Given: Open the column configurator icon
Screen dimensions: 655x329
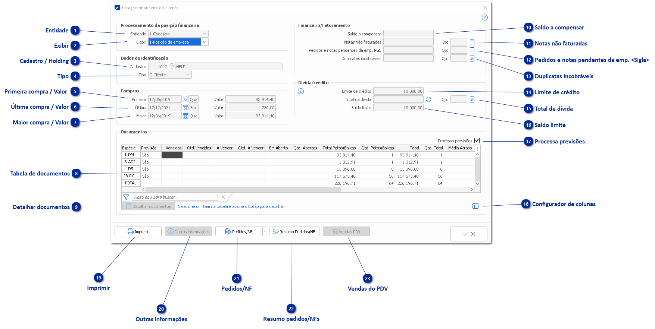Looking at the screenshot, I should click(x=475, y=206).
